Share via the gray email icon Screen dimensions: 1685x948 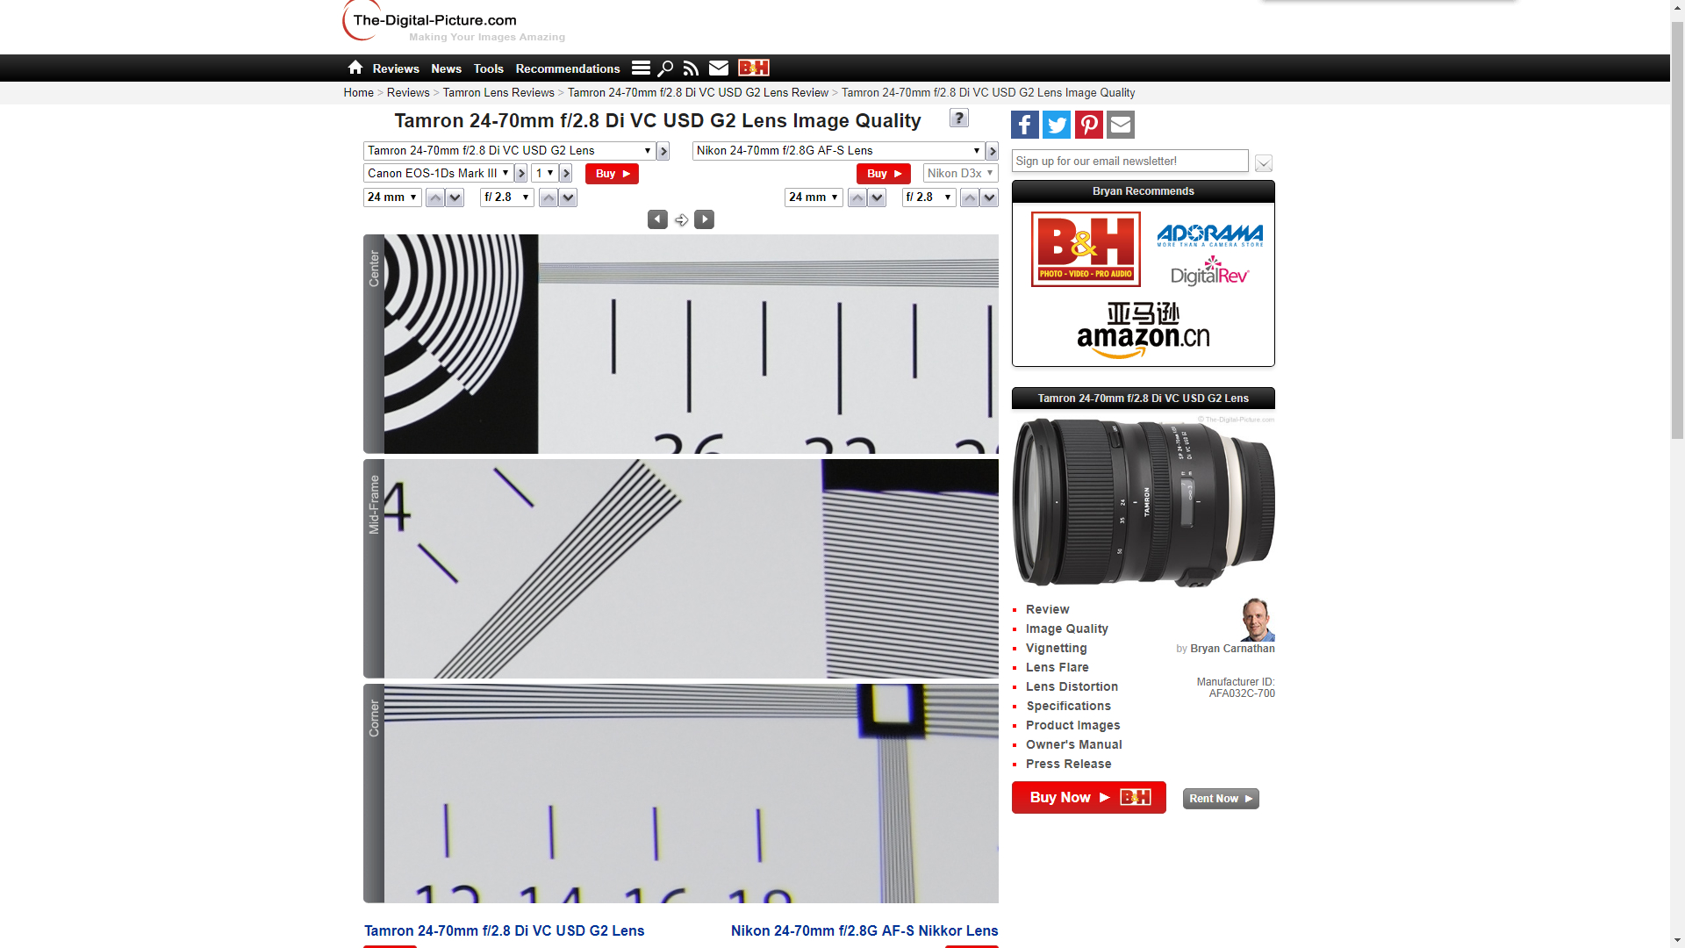(1121, 125)
